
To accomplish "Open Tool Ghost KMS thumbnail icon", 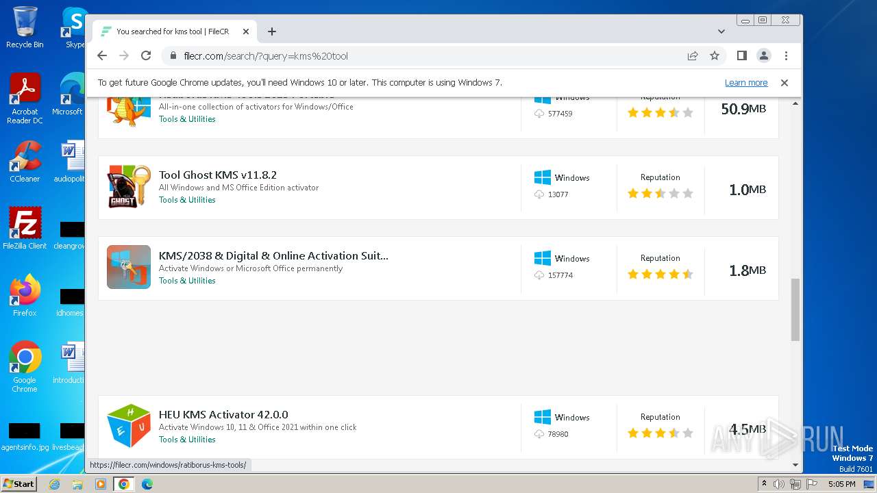I will point(129,186).
